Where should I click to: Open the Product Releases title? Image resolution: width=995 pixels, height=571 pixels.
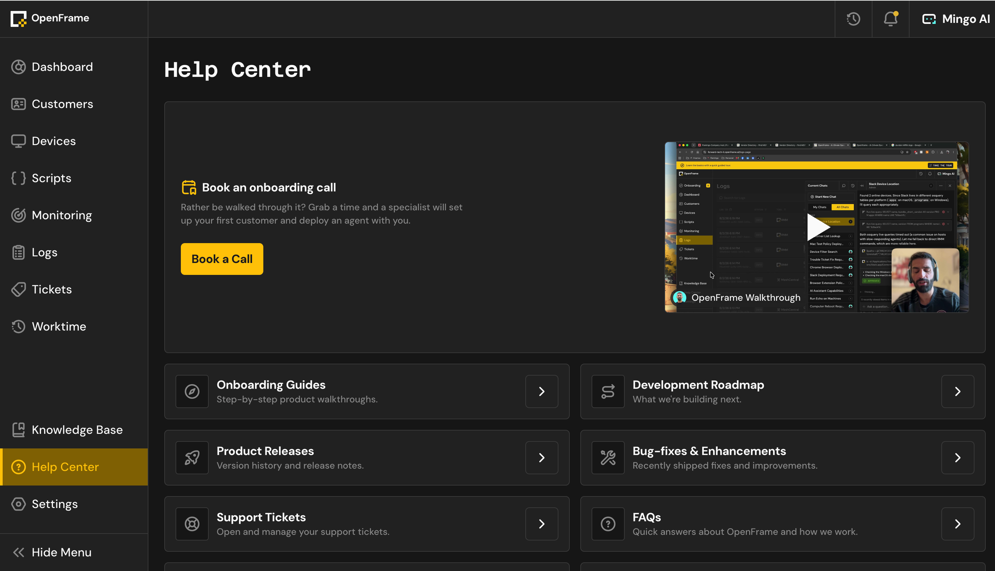(x=265, y=451)
